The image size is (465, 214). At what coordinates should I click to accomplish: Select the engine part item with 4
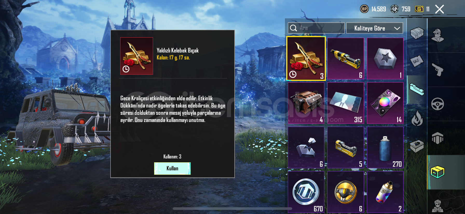pos(306,103)
